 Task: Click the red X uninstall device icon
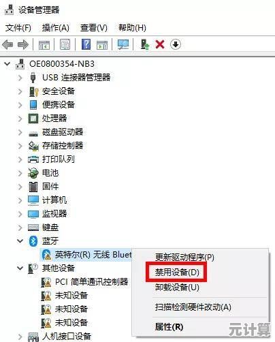(x=160, y=44)
